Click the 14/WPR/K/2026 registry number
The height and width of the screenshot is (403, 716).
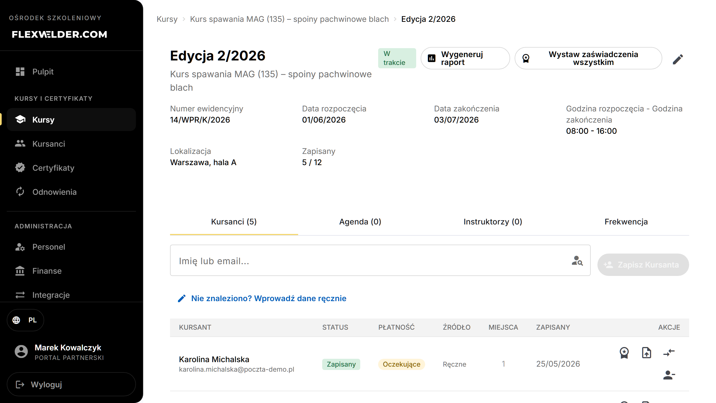(200, 120)
